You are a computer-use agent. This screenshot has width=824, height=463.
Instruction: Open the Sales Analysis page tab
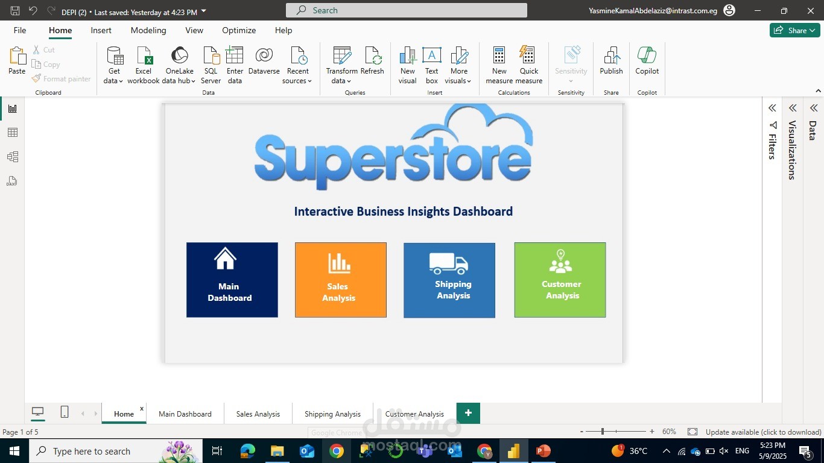tap(258, 414)
